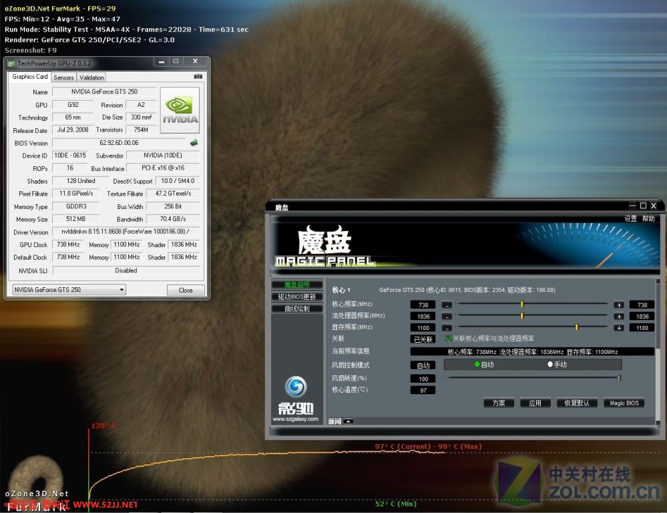This screenshot has height=513, width=667.
Task: Select the 自动 fan control radio button
Action: click(477, 365)
